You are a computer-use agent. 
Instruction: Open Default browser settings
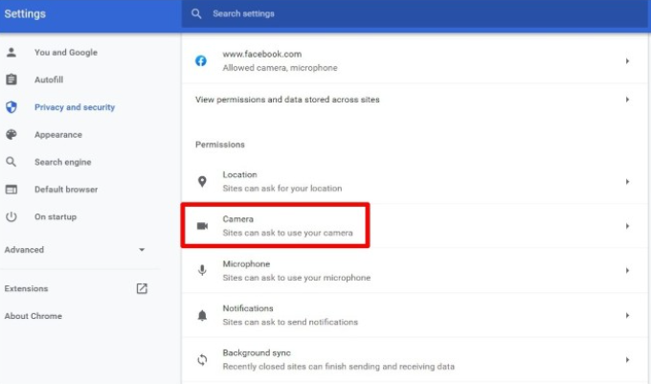click(66, 190)
